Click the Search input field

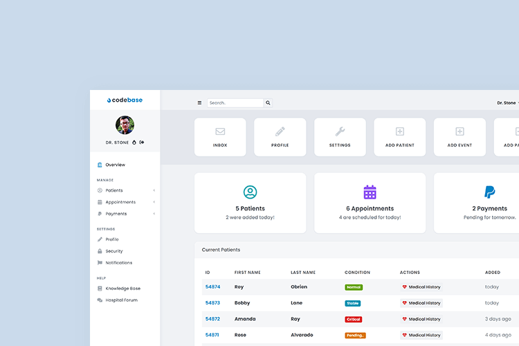click(x=235, y=103)
